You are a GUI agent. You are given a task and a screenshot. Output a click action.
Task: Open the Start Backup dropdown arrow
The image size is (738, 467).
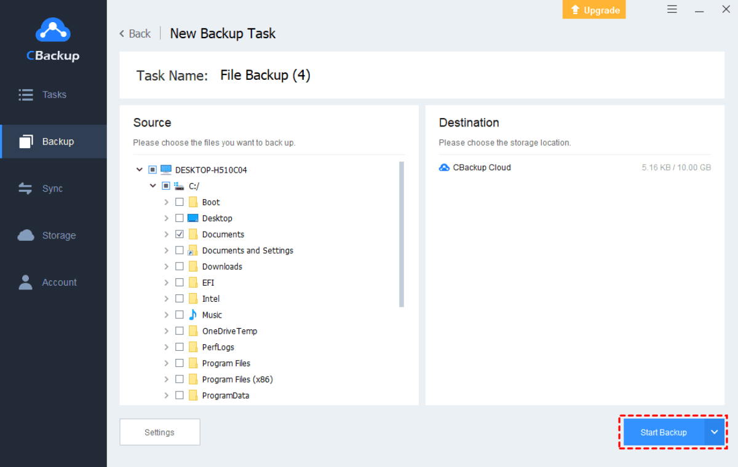[x=714, y=432]
